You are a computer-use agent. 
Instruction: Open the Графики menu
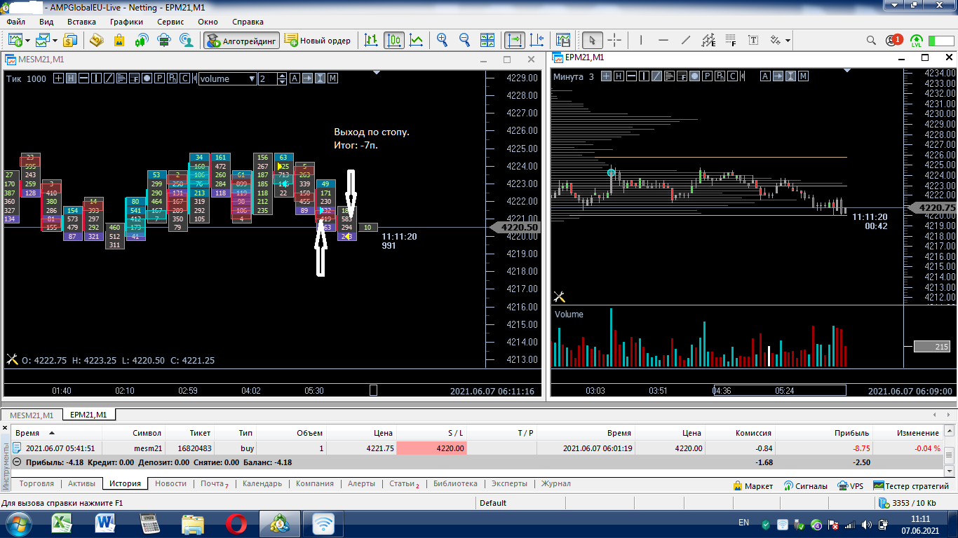(x=126, y=22)
